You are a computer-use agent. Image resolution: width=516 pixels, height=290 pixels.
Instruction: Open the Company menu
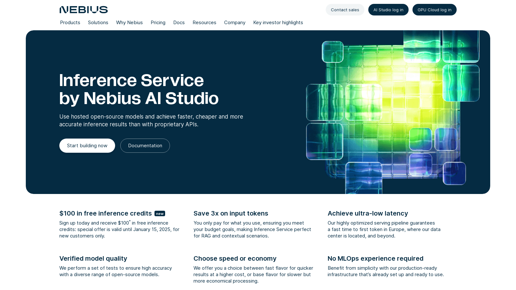pyautogui.click(x=235, y=23)
